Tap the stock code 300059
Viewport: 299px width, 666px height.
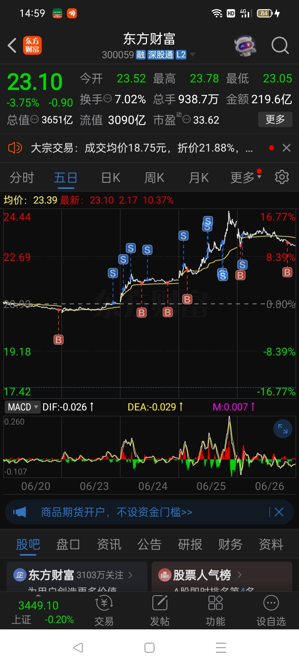point(118,55)
